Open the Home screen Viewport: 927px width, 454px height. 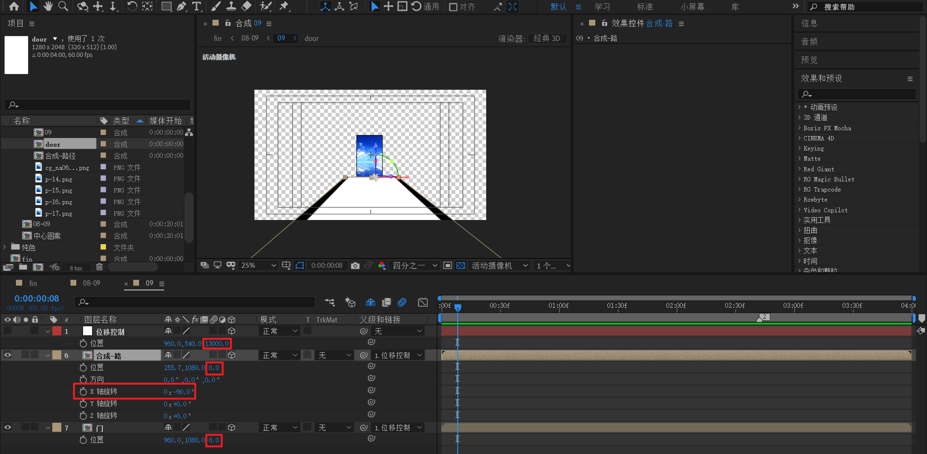(x=14, y=6)
